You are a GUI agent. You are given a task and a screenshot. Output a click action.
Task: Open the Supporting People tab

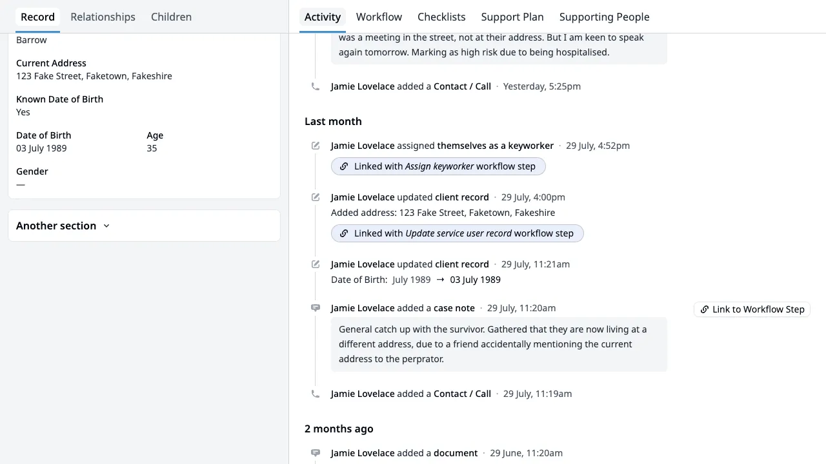coord(604,17)
